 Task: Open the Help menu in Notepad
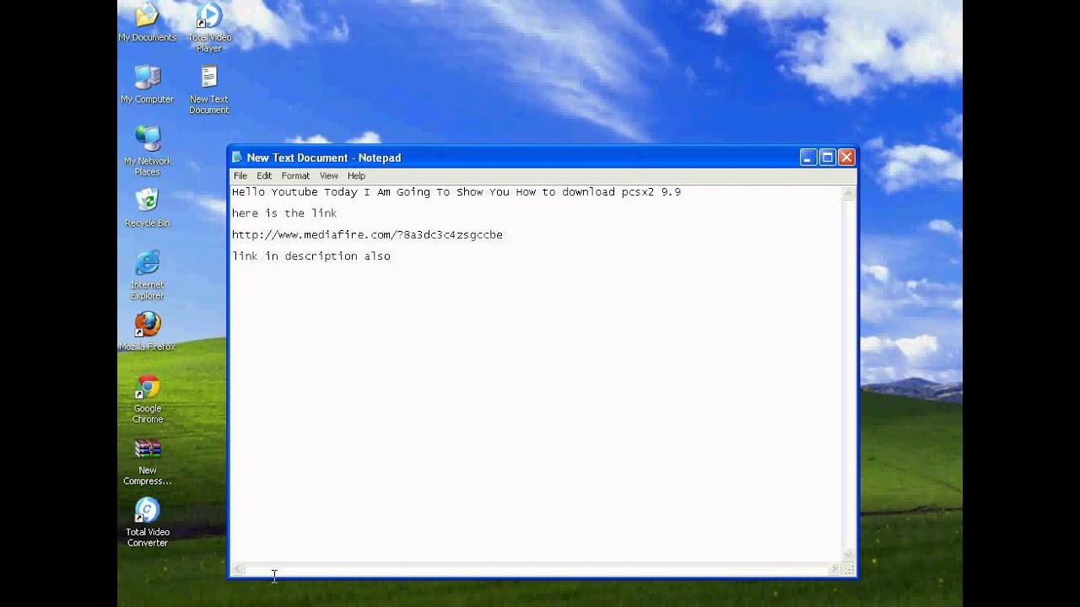(x=356, y=176)
